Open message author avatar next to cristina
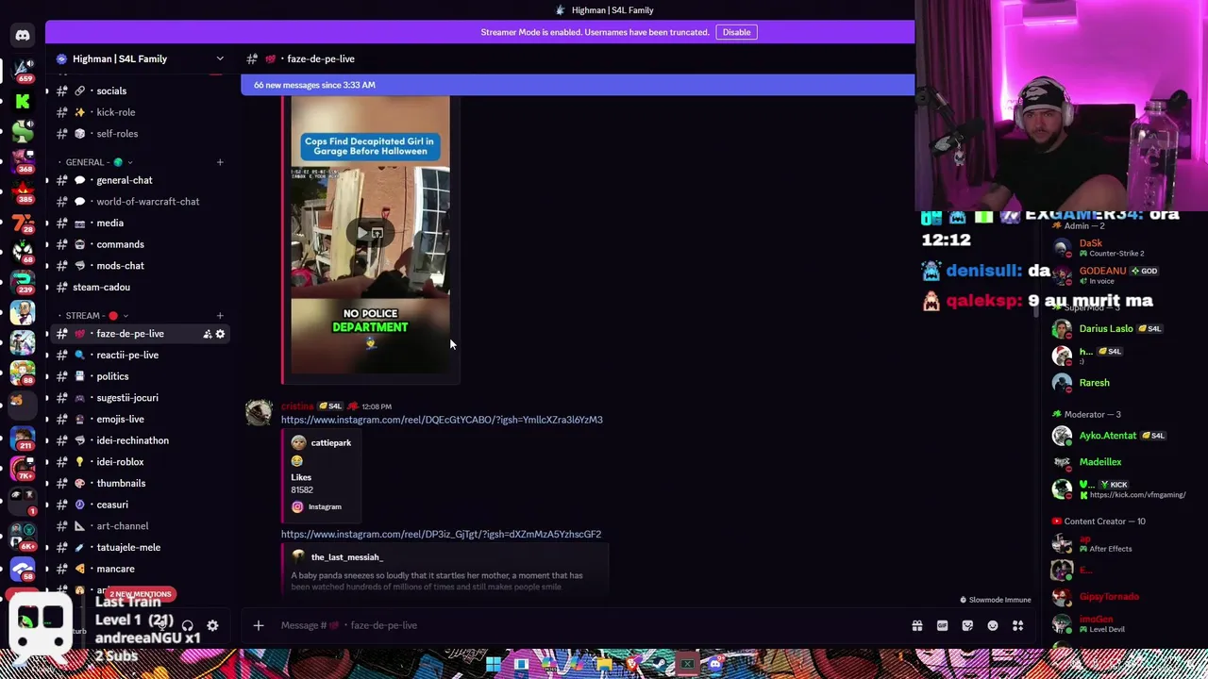 coord(259,413)
